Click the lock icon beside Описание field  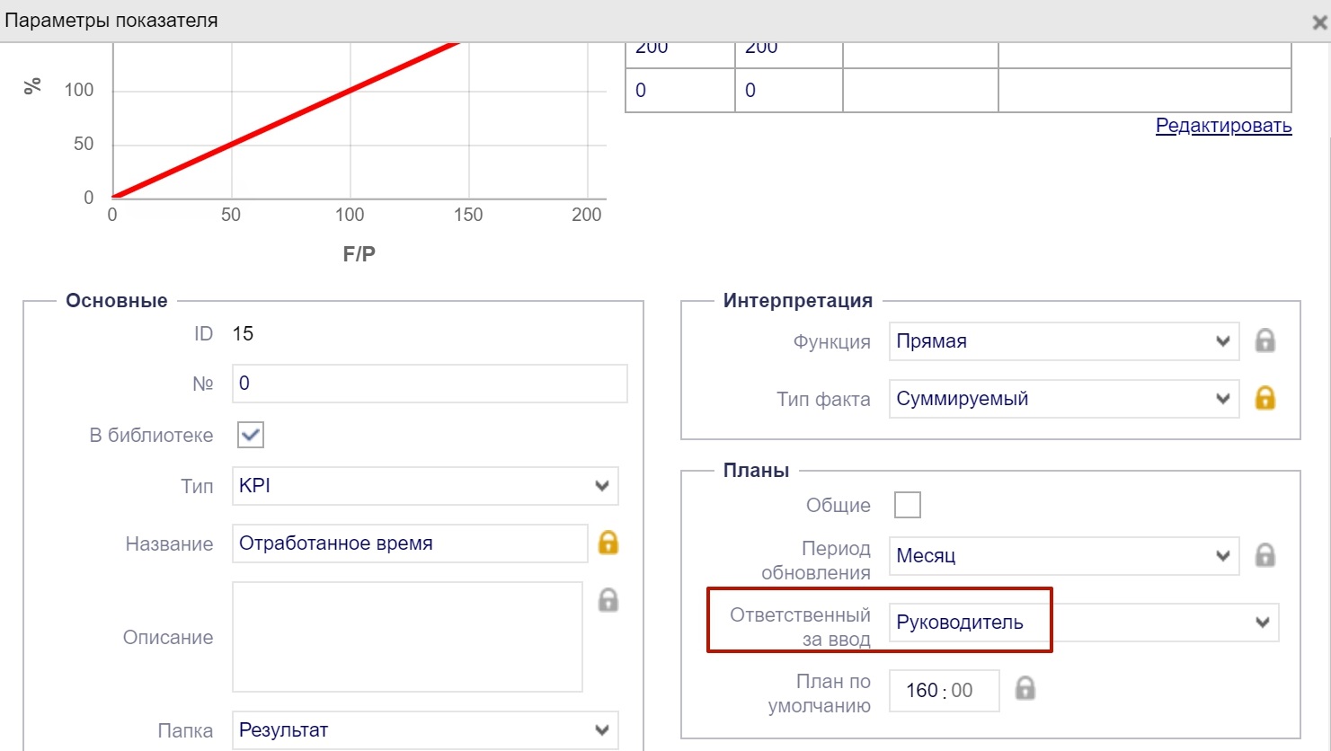coord(608,600)
